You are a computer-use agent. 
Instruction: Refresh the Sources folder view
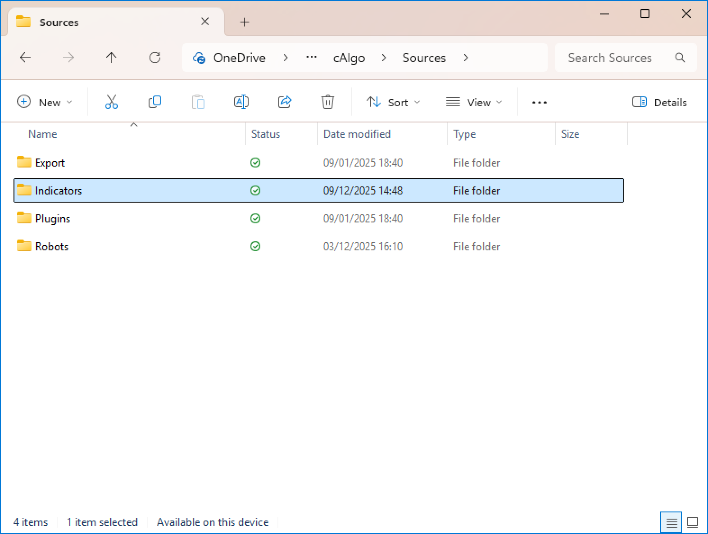[155, 58]
